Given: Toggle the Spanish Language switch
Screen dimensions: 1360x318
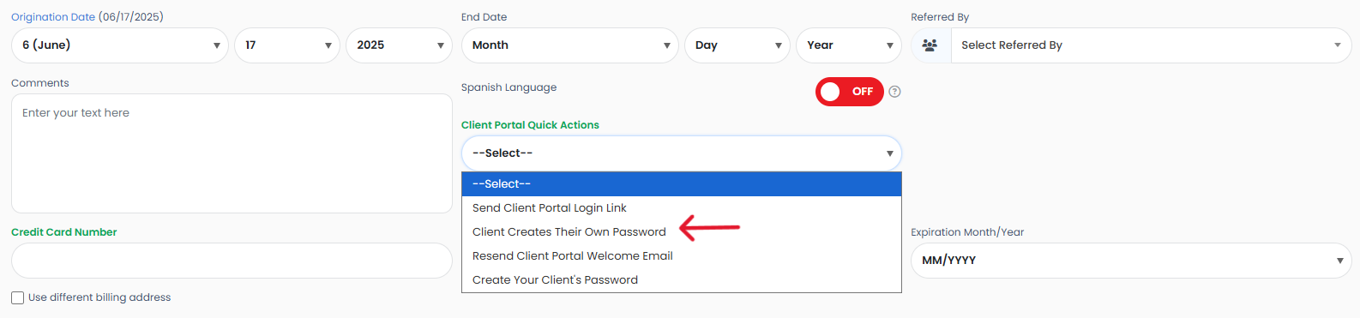Looking at the screenshot, I should [849, 92].
